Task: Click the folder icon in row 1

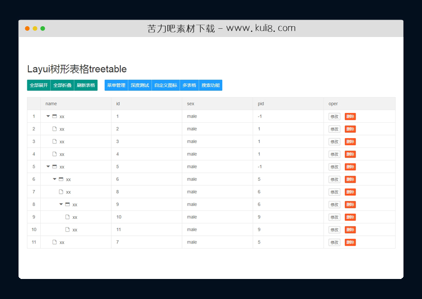Action: [55, 116]
